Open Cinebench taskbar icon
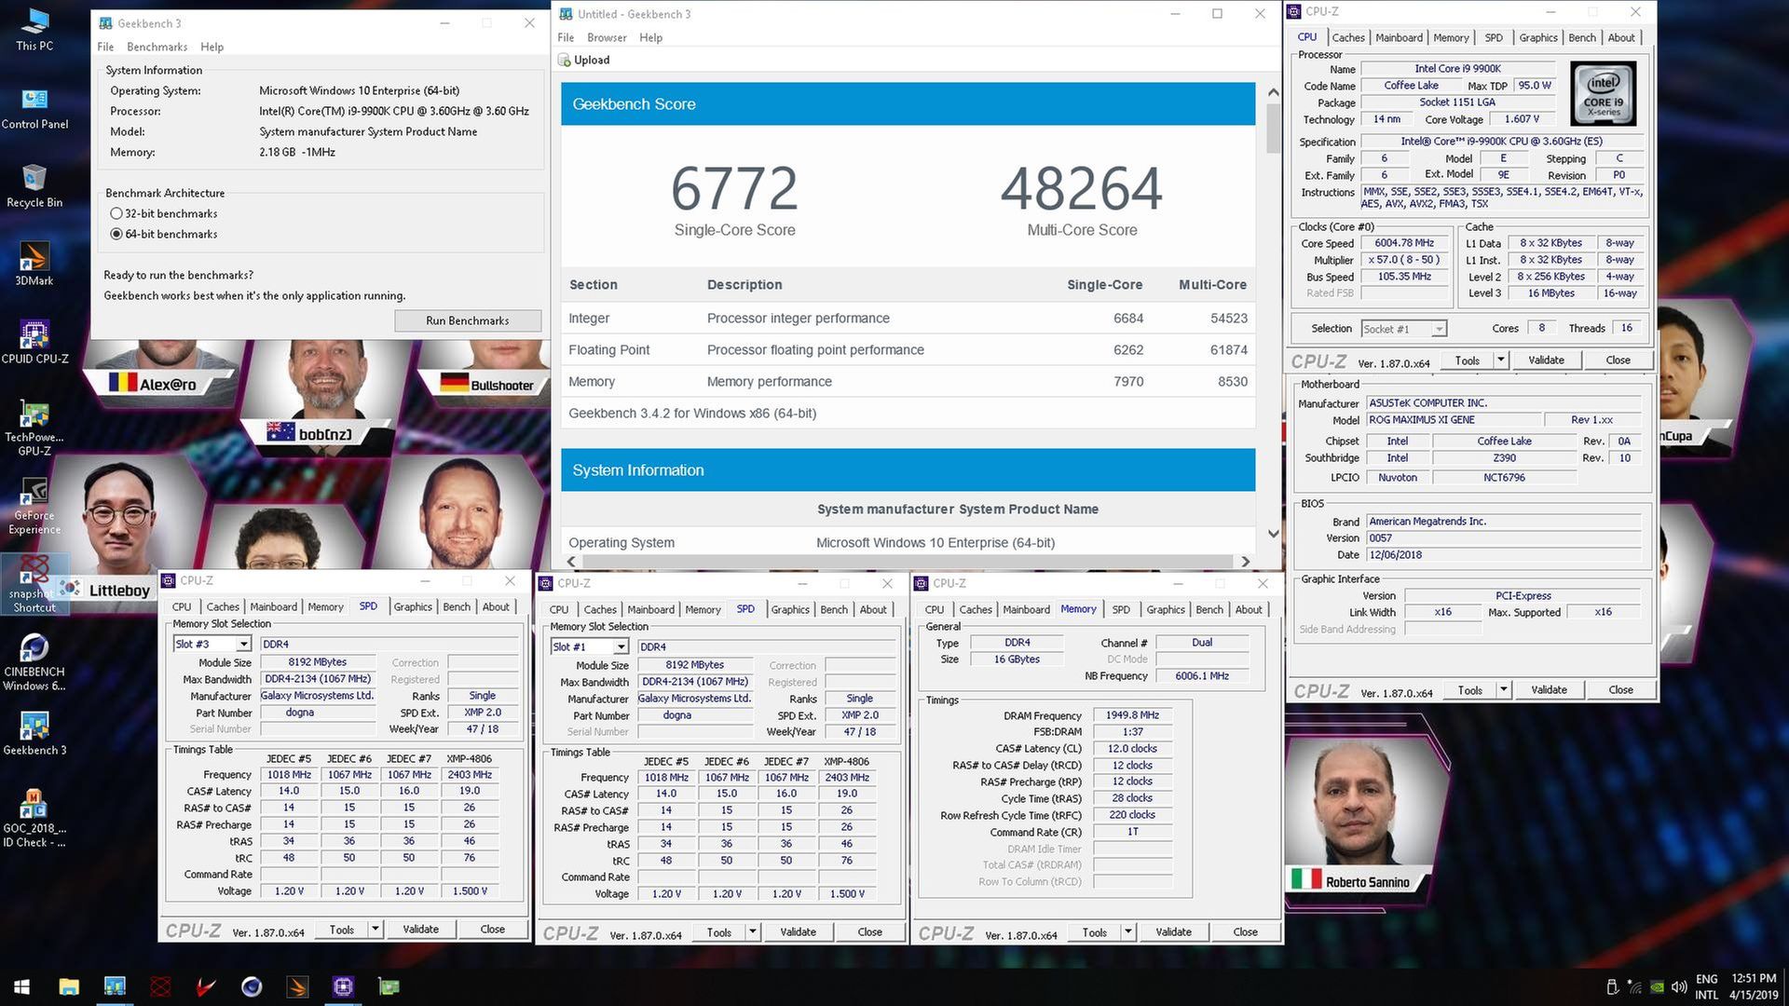This screenshot has width=1789, height=1006. click(x=252, y=986)
